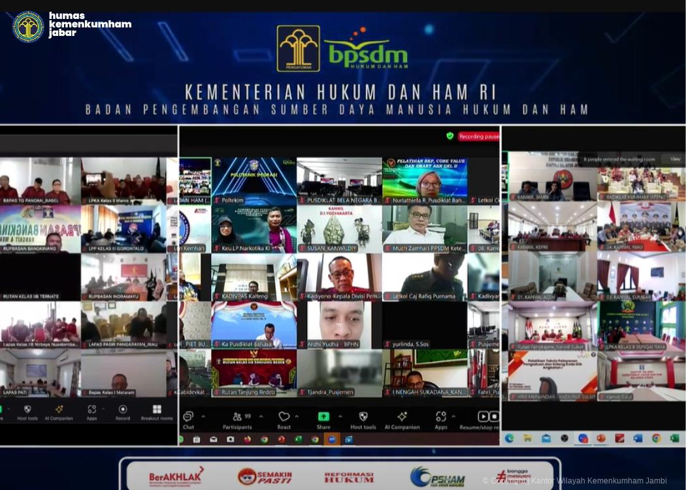Open Chat in the middle Zoom window
Image resolution: width=686 pixels, height=490 pixels.
[x=189, y=420]
